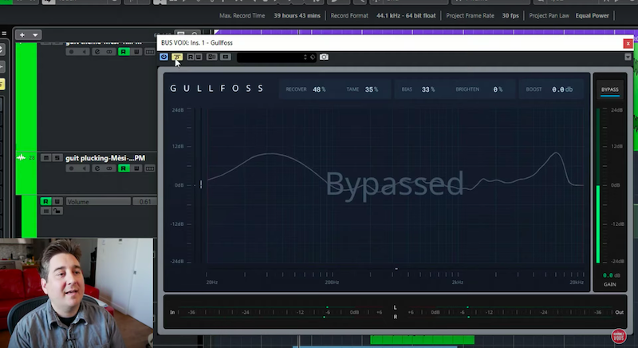638x348 pixels.
Task: Toggle the Gullfoss BYPASS button
Action: [x=609, y=90]
